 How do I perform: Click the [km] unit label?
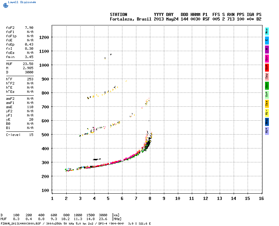[x=115, y=215]
